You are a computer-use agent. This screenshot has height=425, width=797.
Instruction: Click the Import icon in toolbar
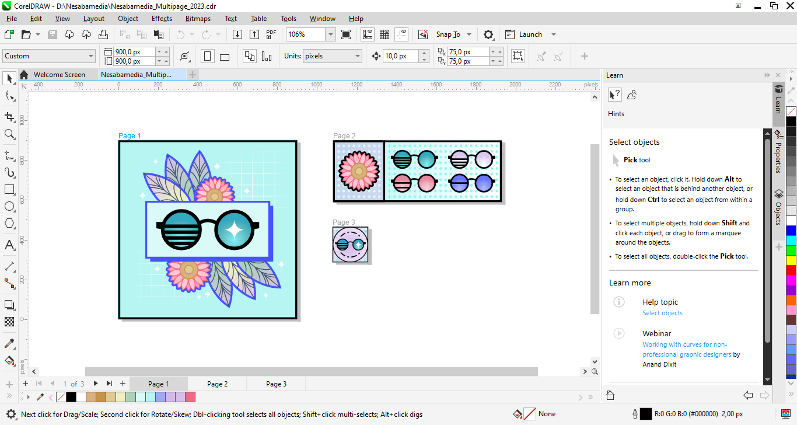(237, 34)
